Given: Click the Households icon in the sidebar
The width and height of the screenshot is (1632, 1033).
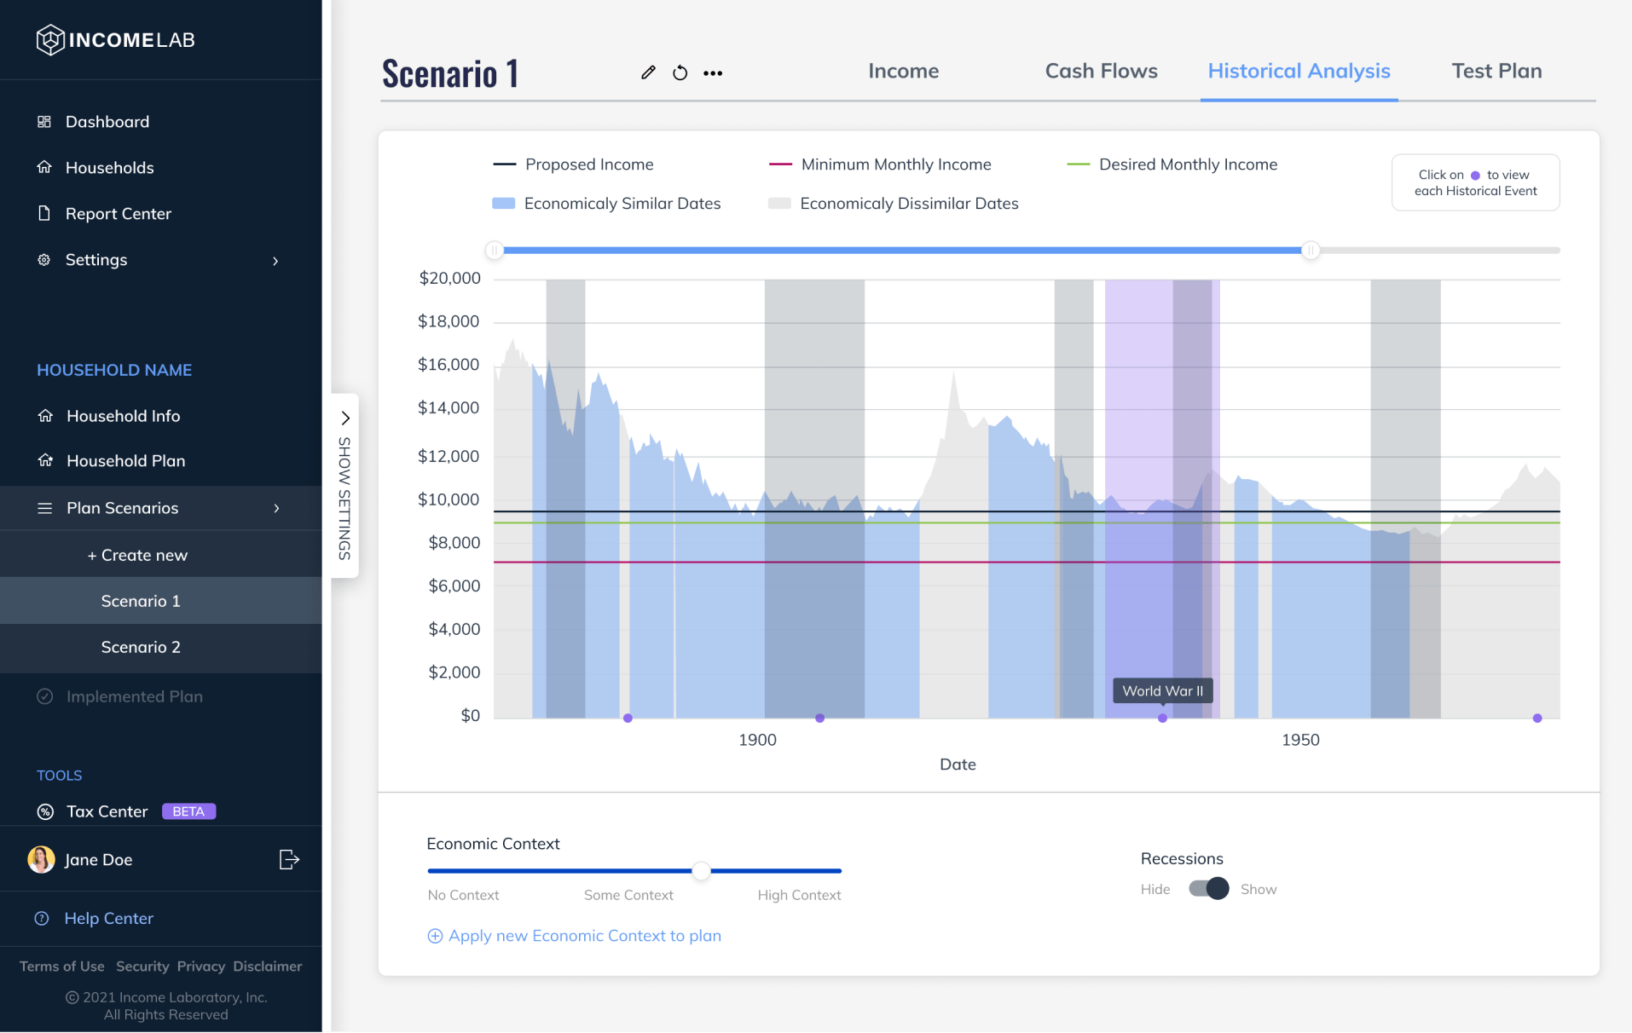Looking at the screenshot, I should click(44, 167).
